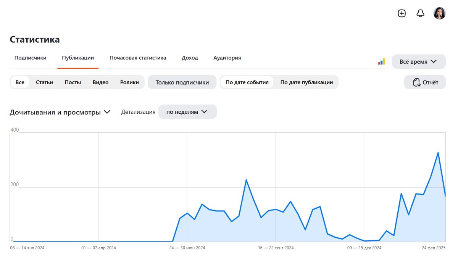
Task: Open the notifications bell icon
Action: [420, 13]
